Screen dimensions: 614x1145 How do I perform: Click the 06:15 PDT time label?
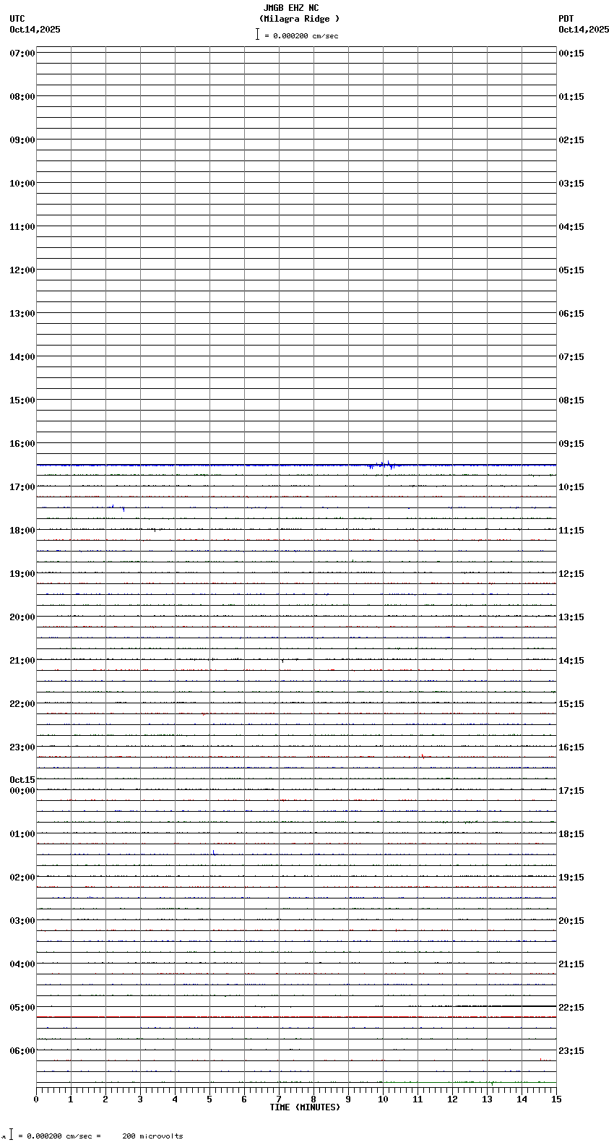click(x=571, y=314)
